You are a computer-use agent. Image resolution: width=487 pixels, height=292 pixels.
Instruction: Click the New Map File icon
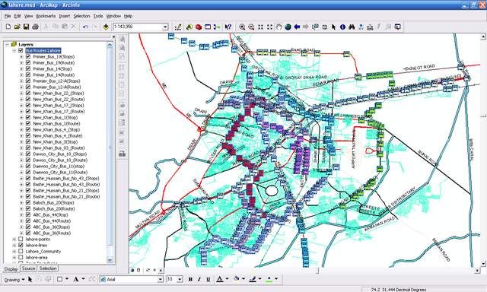pyautogui.click(x=8, y=27)
